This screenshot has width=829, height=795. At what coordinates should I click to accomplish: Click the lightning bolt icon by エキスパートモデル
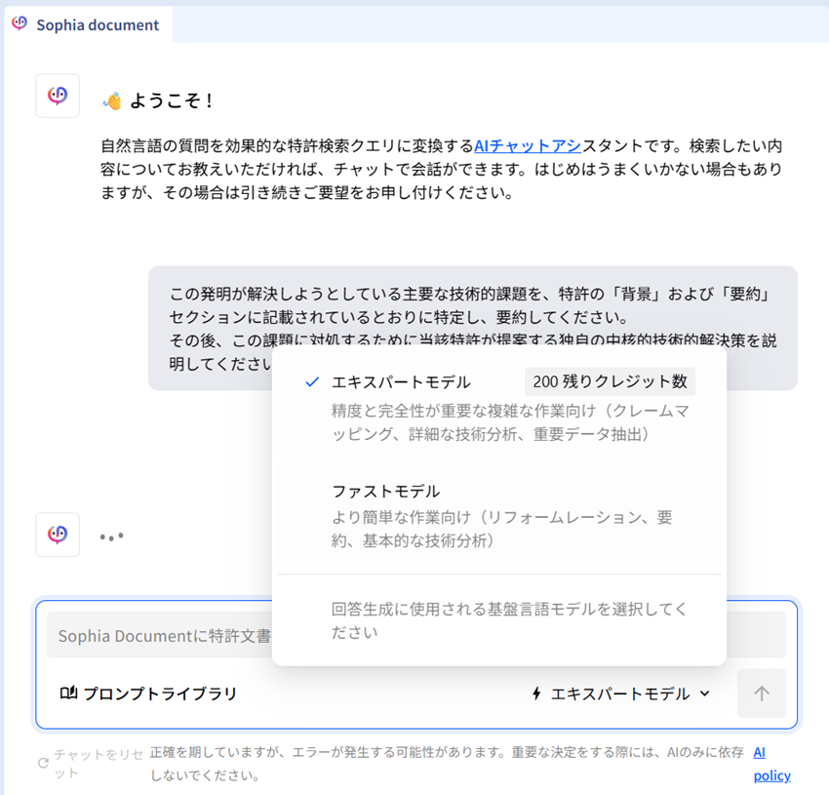[536, 694]
